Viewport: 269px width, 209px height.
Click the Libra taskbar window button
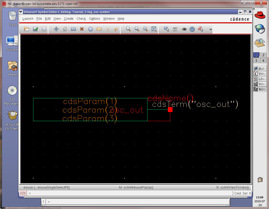coord(260,79)
